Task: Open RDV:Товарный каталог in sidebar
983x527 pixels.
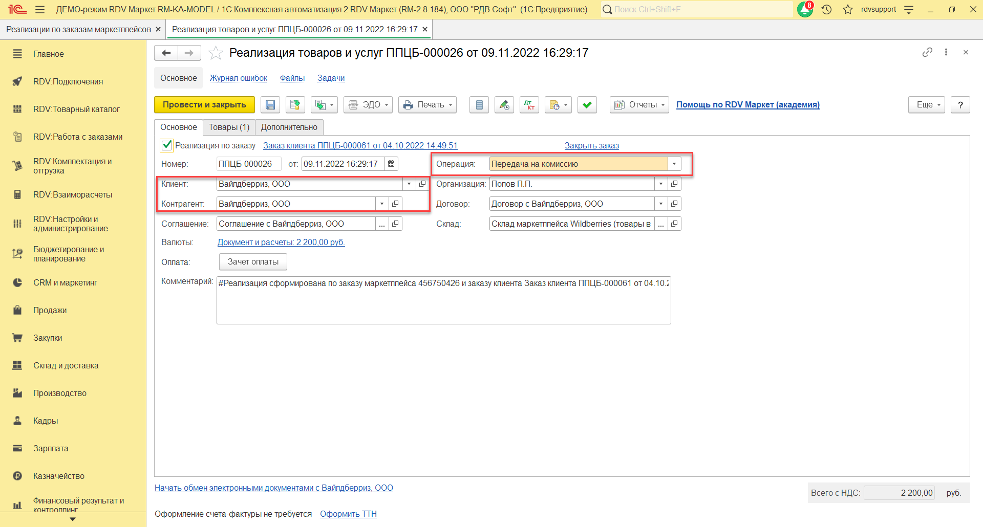Action: [x=76, y=109]
